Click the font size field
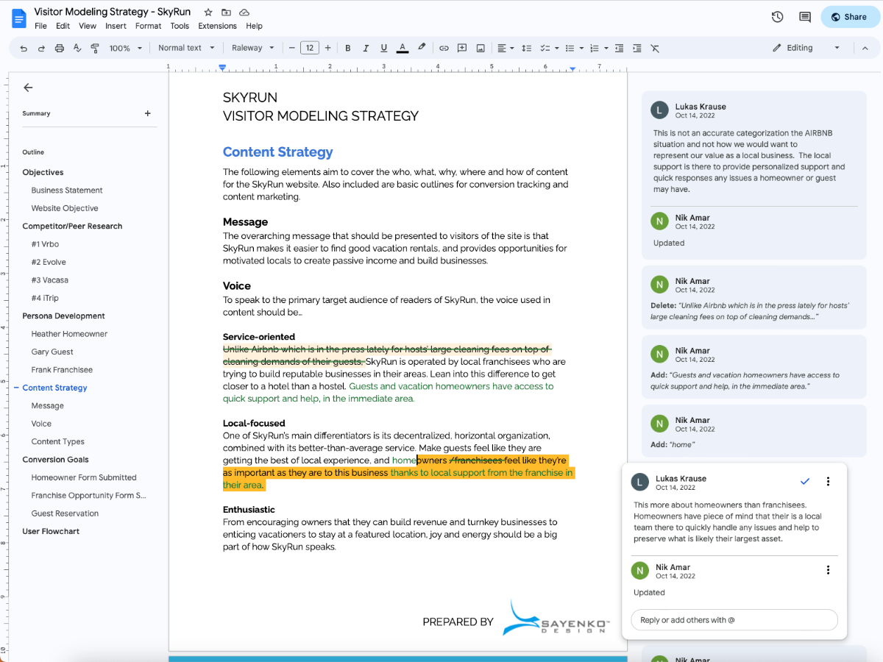 [310, 48]
